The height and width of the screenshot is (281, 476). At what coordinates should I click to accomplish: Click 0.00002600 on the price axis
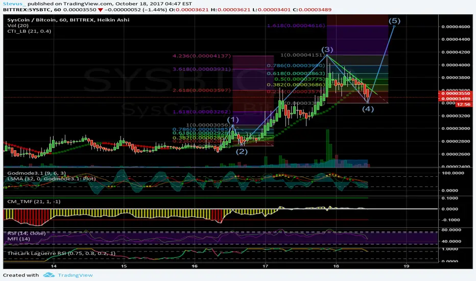456,154
